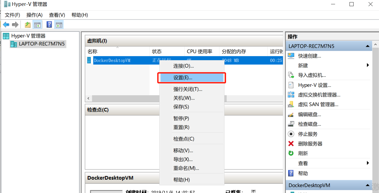Select 重置(R) in context menu
Screen dimensions: 379x193
(x=192, y=127)
